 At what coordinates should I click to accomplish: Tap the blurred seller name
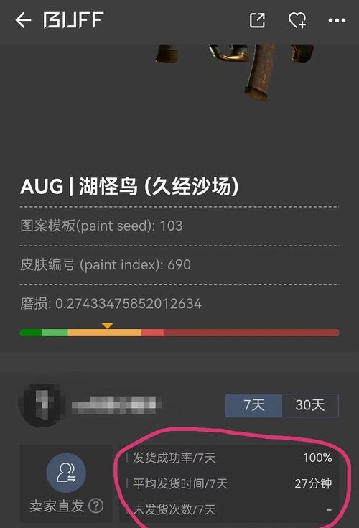pos(116,405)
